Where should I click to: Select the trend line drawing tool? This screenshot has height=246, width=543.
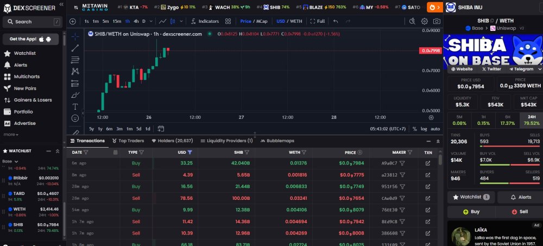(x=75, y=48)
